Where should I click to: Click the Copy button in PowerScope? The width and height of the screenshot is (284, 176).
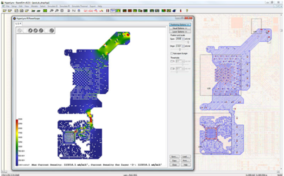tap(174, 161)
